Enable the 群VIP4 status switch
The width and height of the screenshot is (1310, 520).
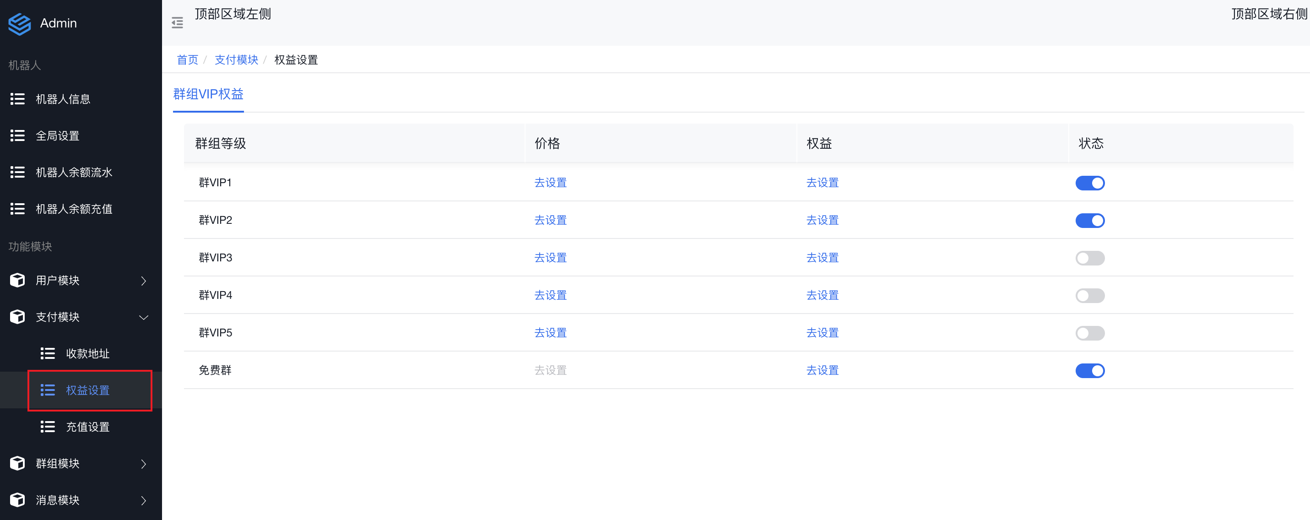pyautogui.click(x=1090, y=296)
